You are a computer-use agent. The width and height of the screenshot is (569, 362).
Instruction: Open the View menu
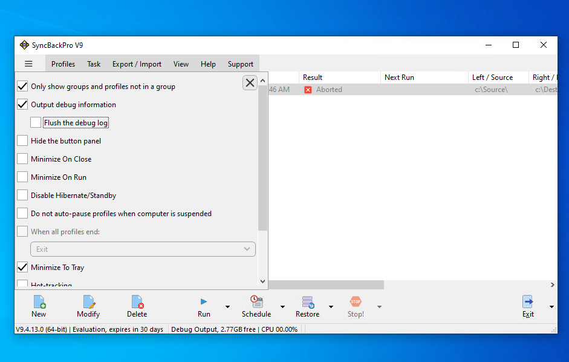[181, 64]
